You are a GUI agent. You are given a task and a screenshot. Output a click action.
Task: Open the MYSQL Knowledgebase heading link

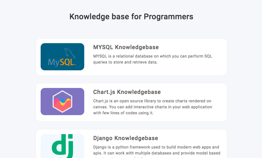pyautogui.click(x=126, y=47)
